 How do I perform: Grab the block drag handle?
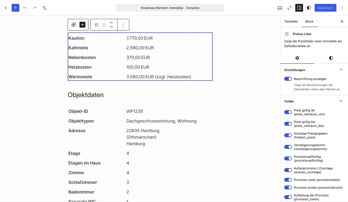(x=104, y=25)
